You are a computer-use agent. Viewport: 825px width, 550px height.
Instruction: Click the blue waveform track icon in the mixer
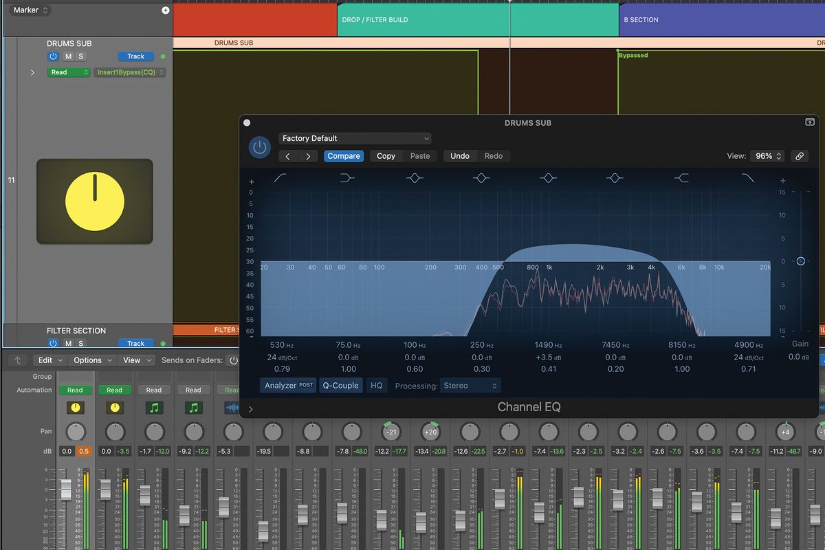coord(232,407)
